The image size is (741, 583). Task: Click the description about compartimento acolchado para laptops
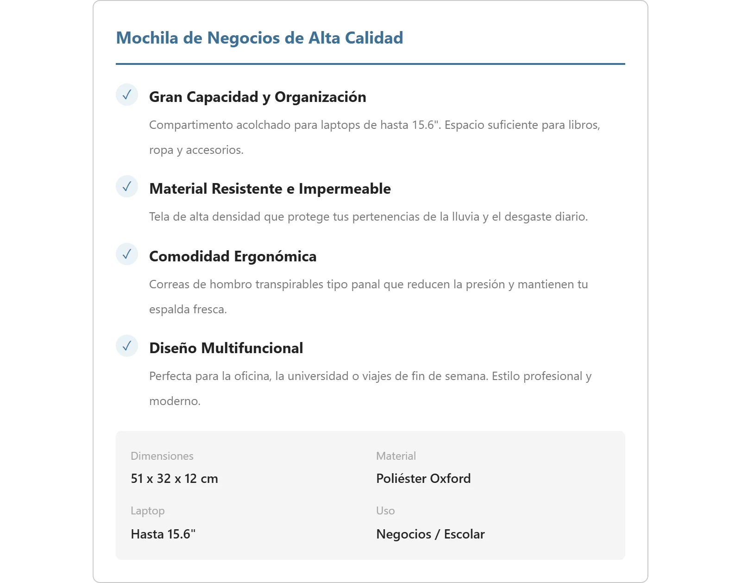click(x=375, y=137)
